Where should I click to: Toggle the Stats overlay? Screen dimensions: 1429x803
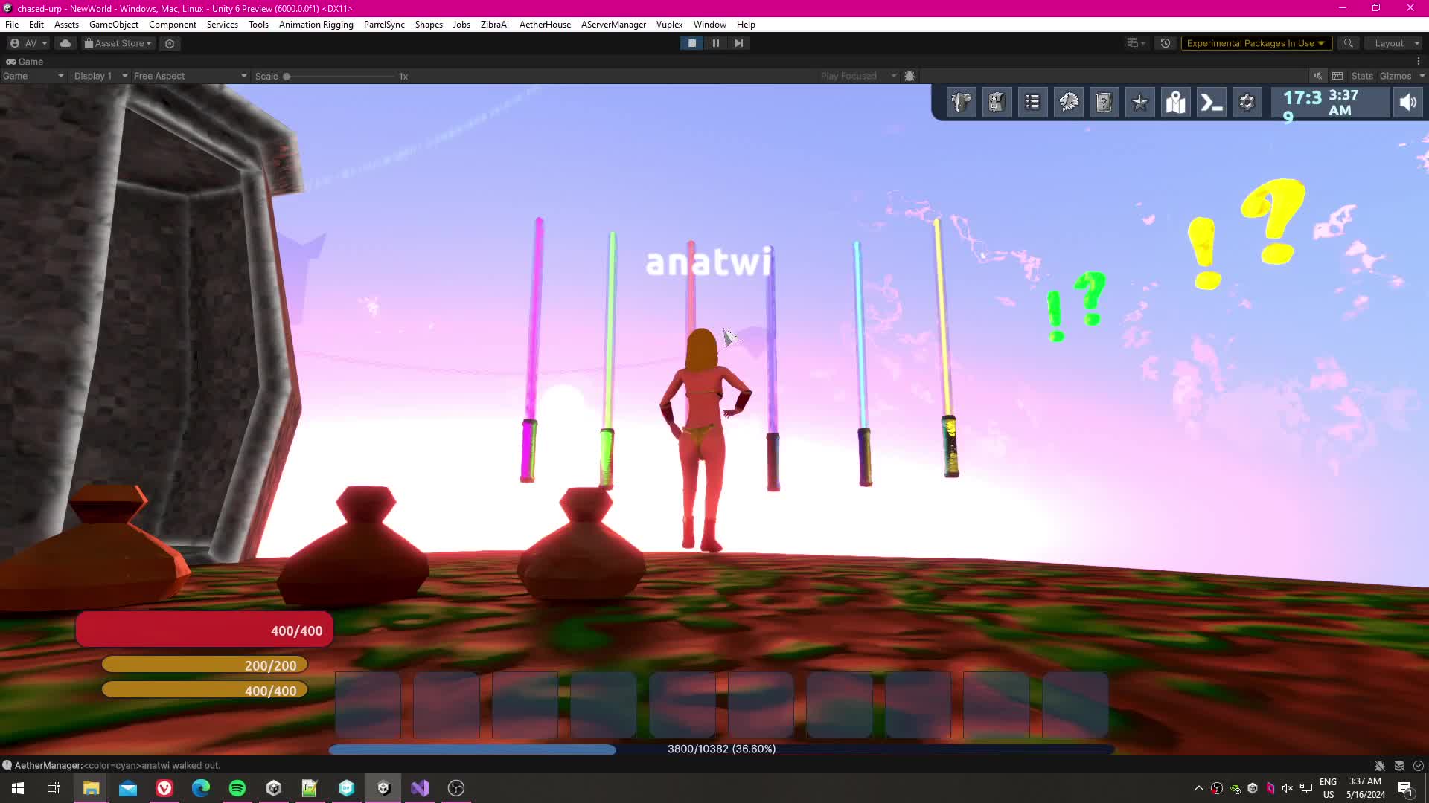coord(1361,76)
